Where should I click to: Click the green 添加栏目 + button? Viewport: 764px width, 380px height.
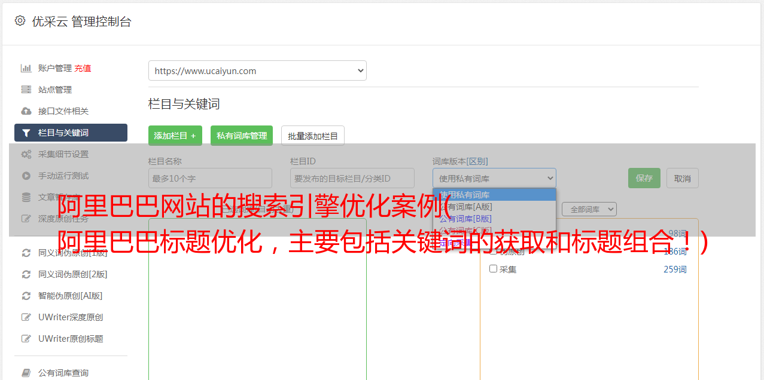coord(175,136)
